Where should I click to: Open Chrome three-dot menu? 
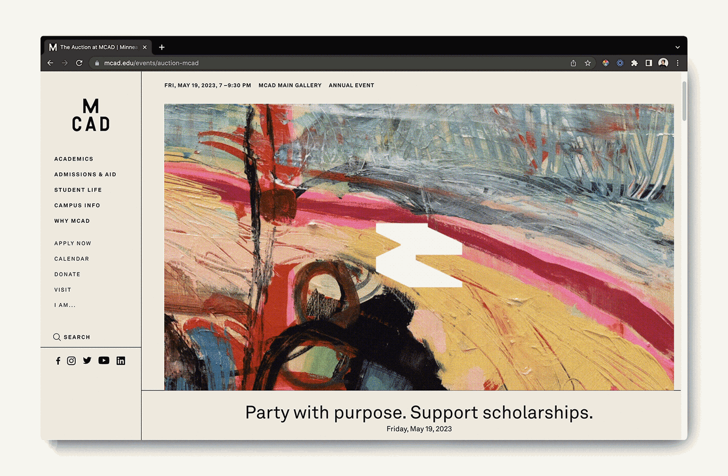click(678, 63)
